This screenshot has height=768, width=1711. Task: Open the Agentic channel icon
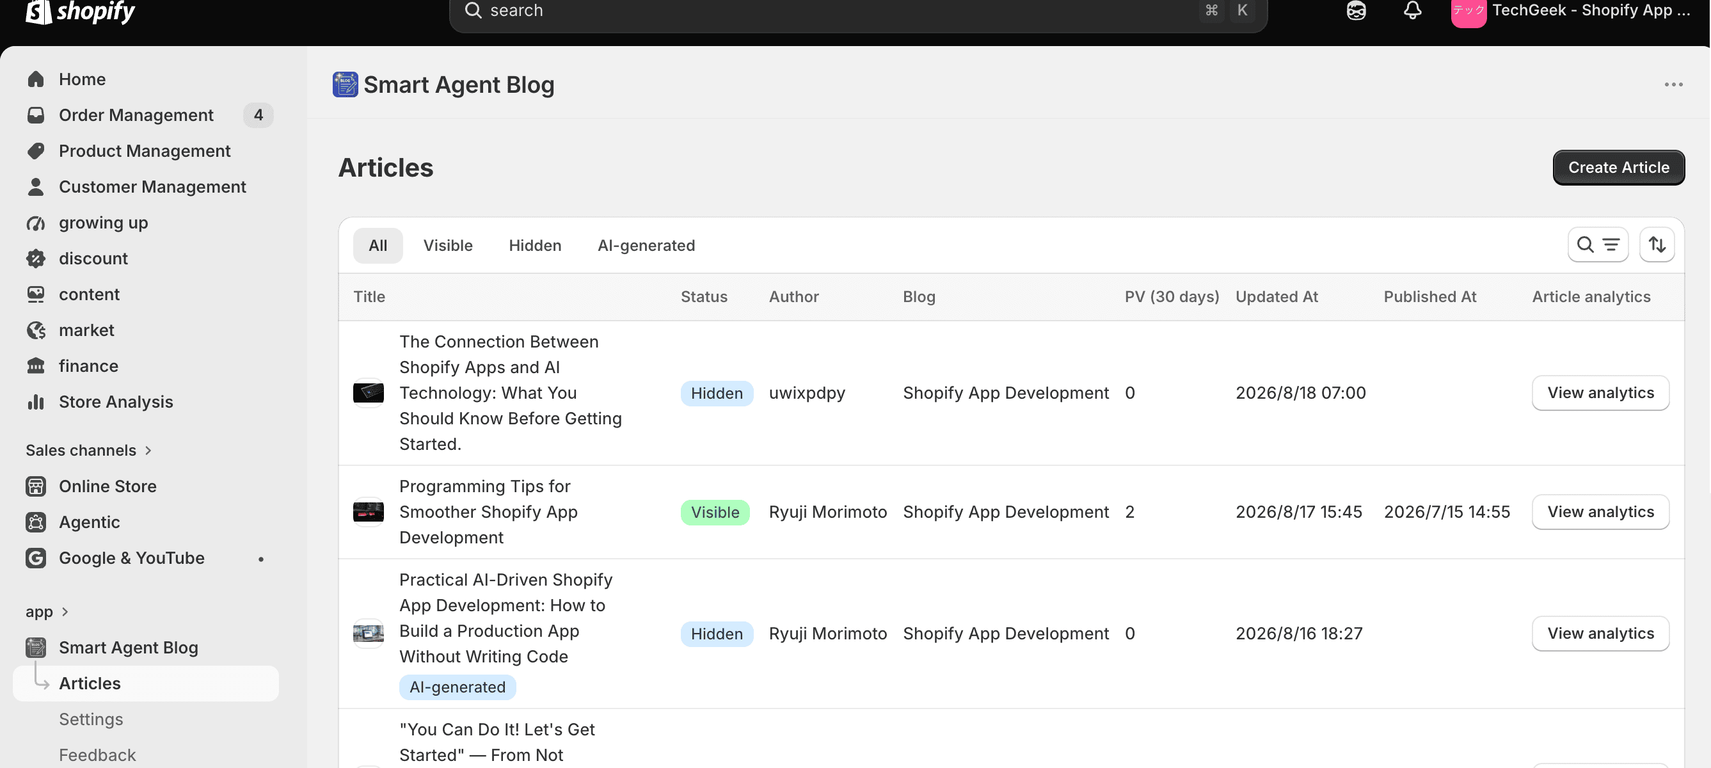click(x=36, y=522)
